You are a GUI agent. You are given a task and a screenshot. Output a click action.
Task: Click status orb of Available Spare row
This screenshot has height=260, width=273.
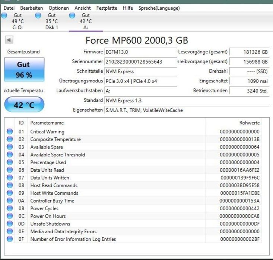click(x=10, y=147)
